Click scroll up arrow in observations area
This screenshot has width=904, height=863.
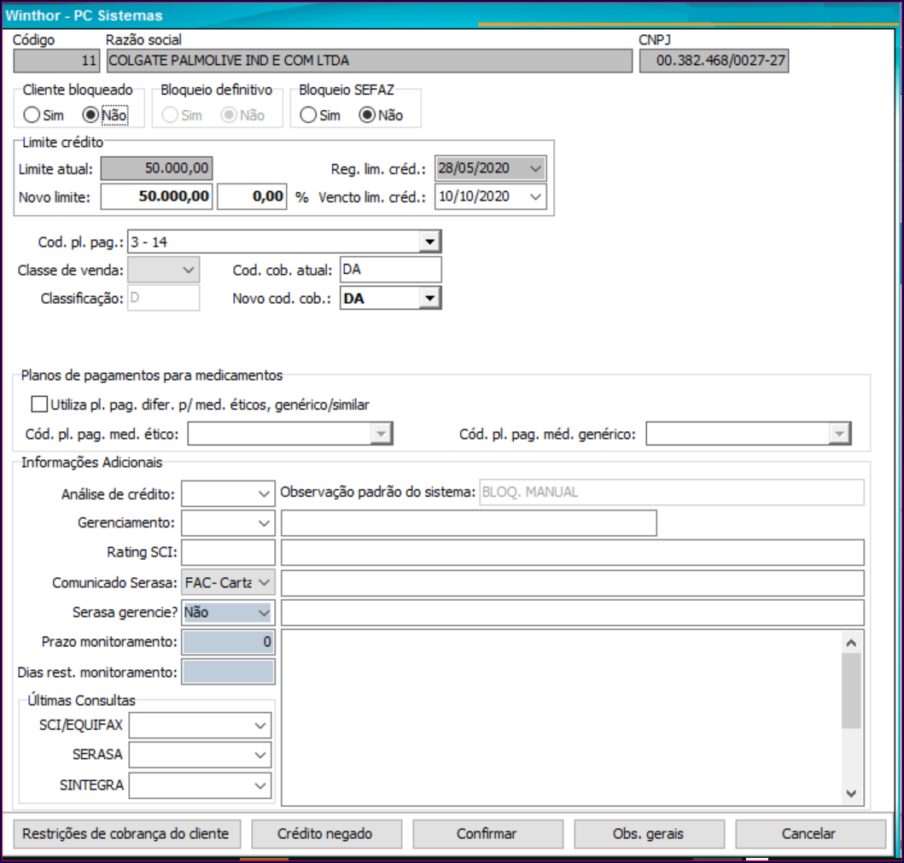point(852,643)
